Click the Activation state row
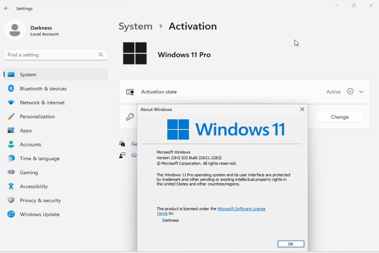Screen dimensions: 379x253 [245, 92]
